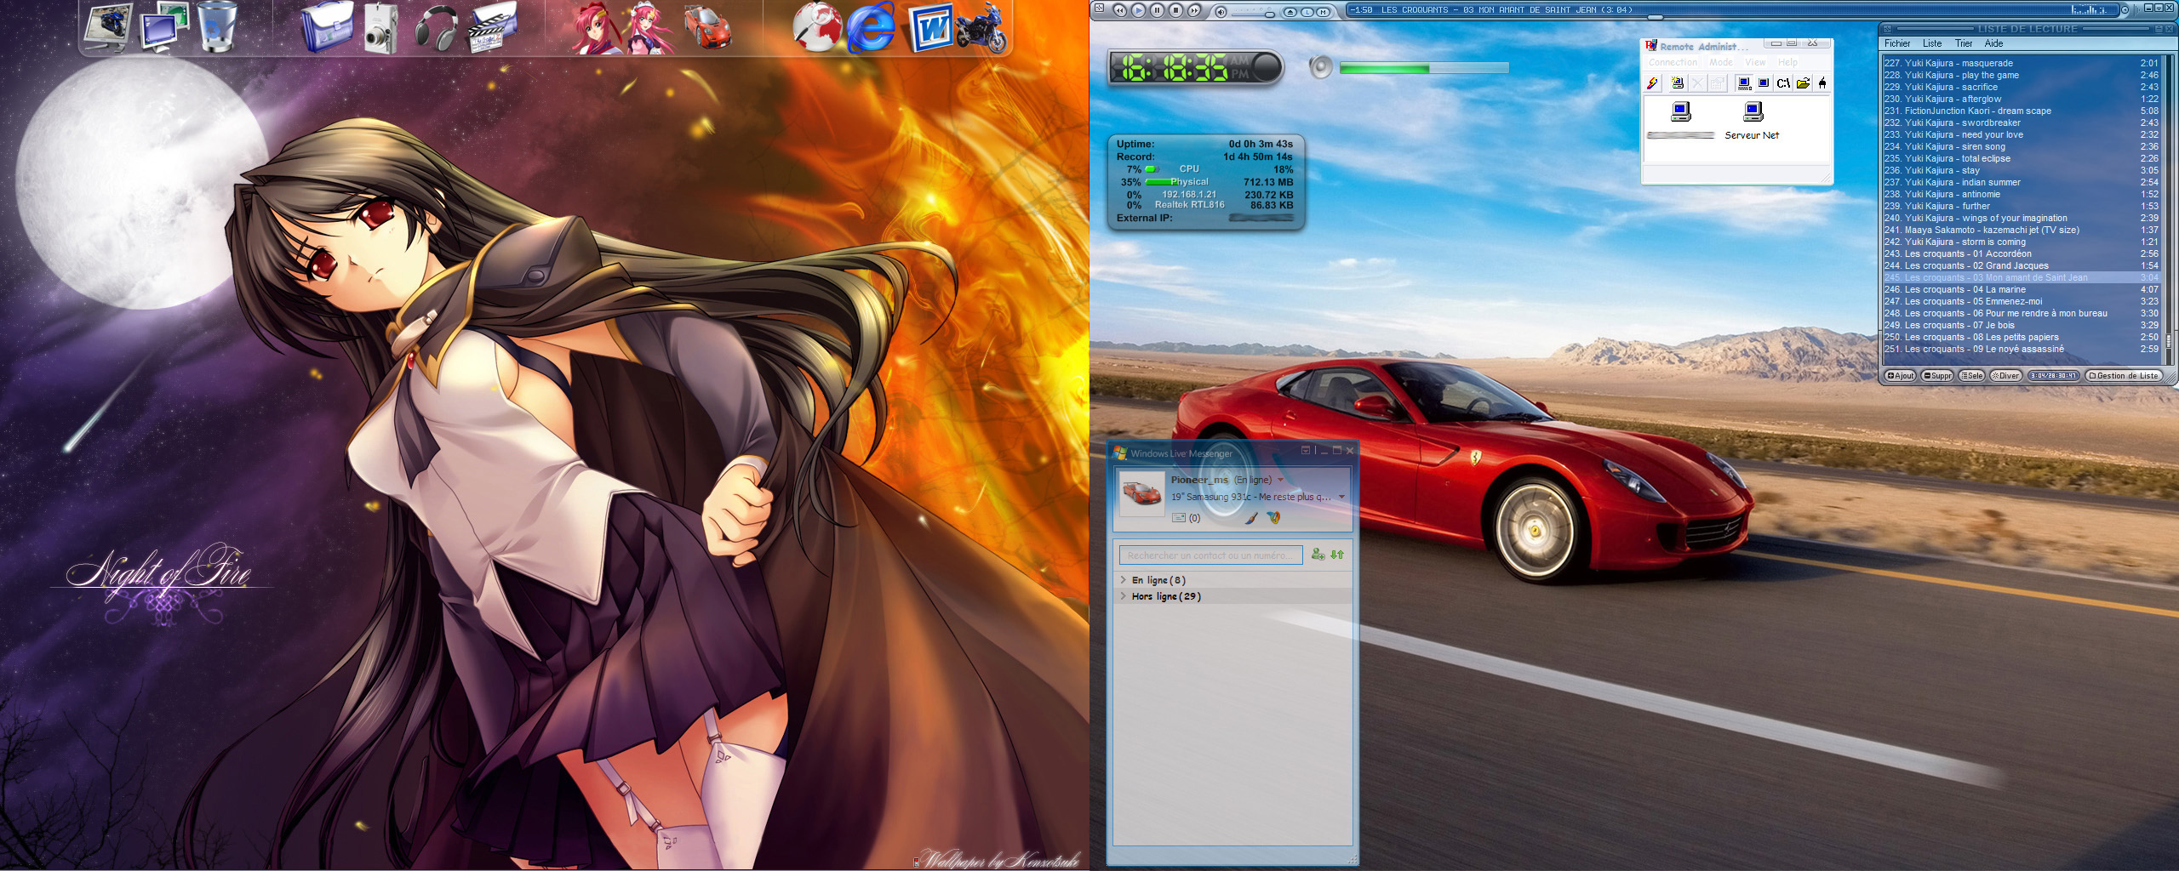Open the Aide menu in playlist window
Viewport: 2179px width, 871px height.
coord(1993,43)
